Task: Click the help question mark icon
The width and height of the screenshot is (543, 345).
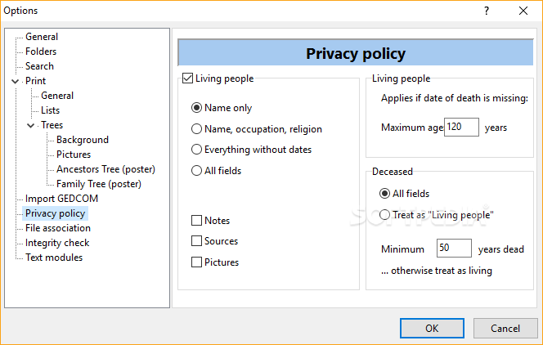Action: pos(487,11)
